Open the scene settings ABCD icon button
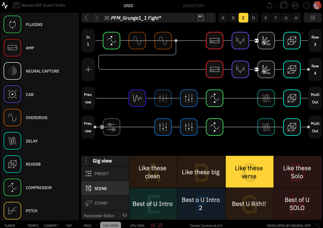Image resolution: width=323 pixels, height=228 pixels. 313,18
